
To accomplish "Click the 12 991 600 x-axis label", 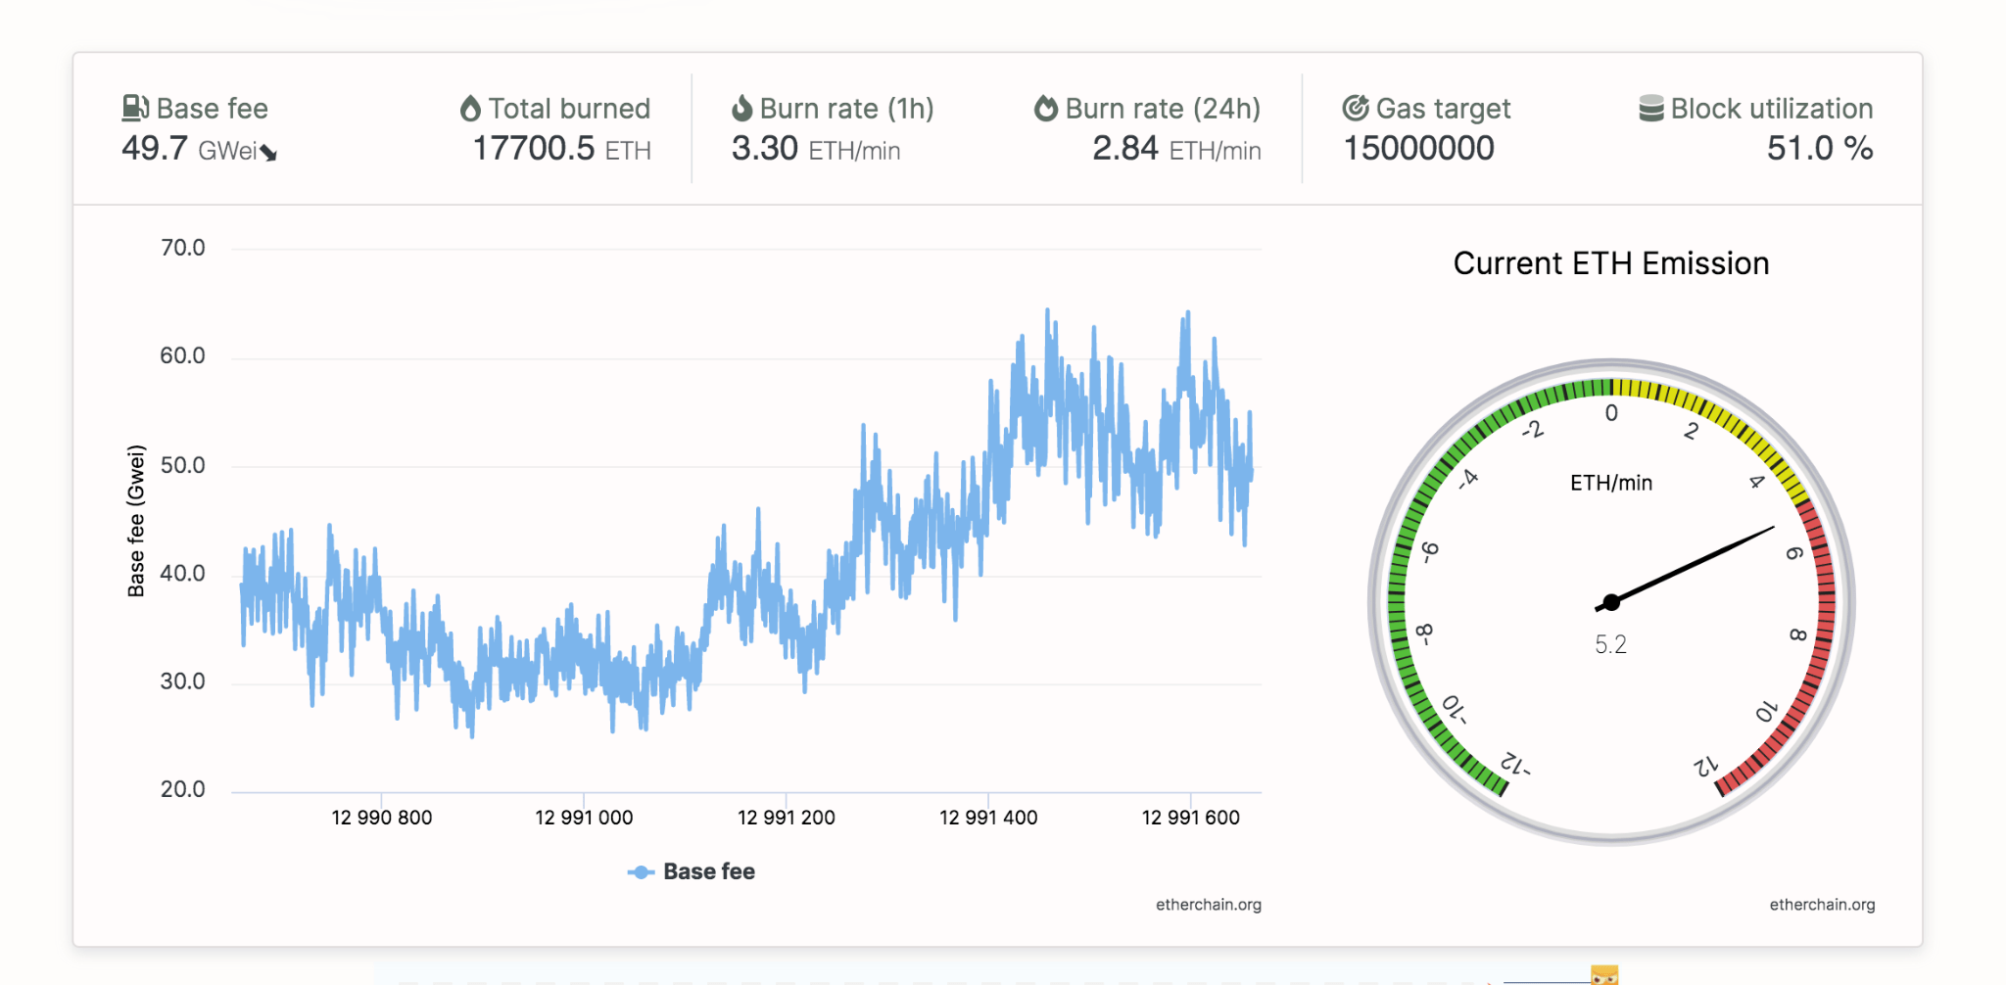I will pyautogui.click(x=1191, y=818).
